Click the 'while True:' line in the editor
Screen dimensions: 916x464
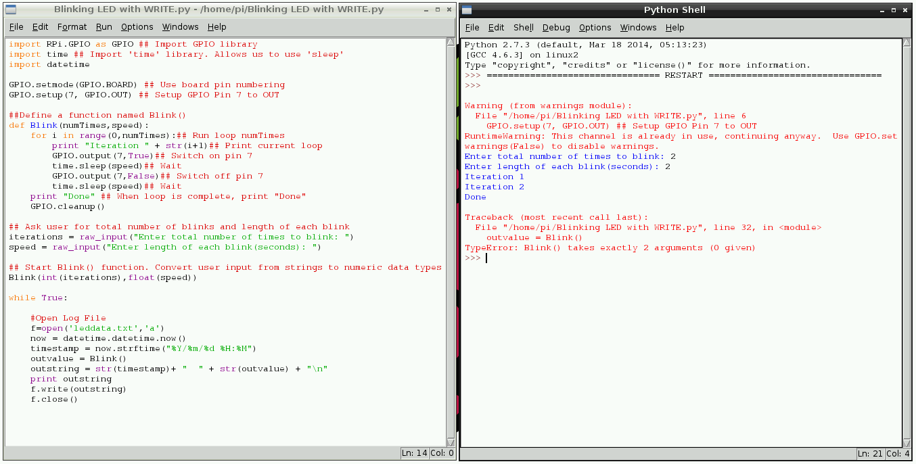click(39, 298)
